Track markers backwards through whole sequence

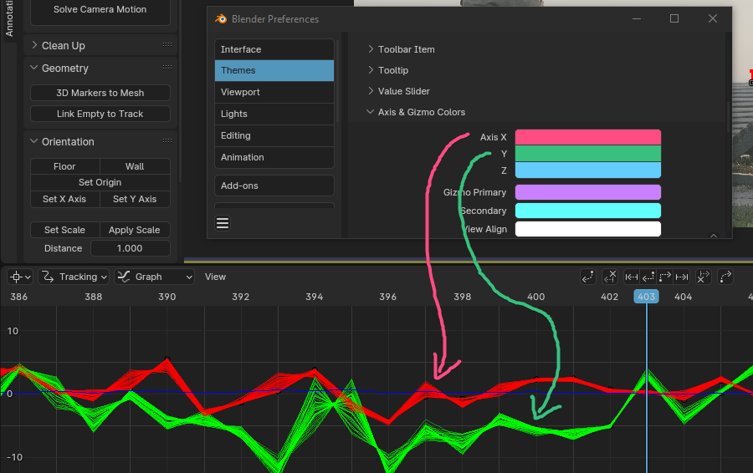[632, 277]
